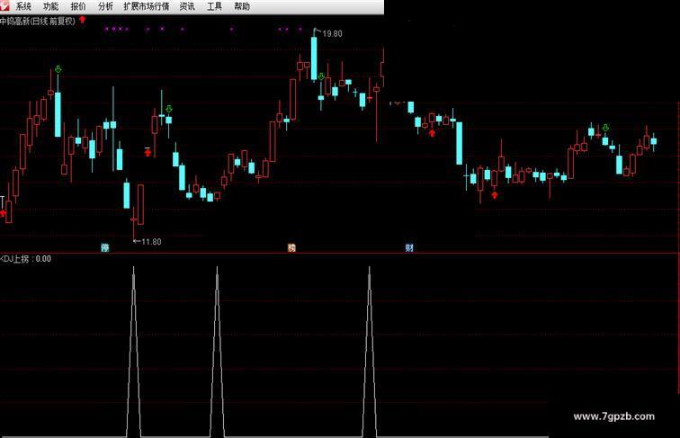680x438 pixels.
Task: Open the 工具 menu
Action: (214, 6)
